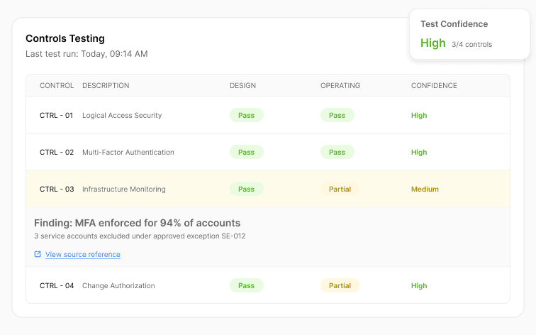Click the Last test run timestamp
The width and height of the screenshot is (536, 335).
pos(86,54)
